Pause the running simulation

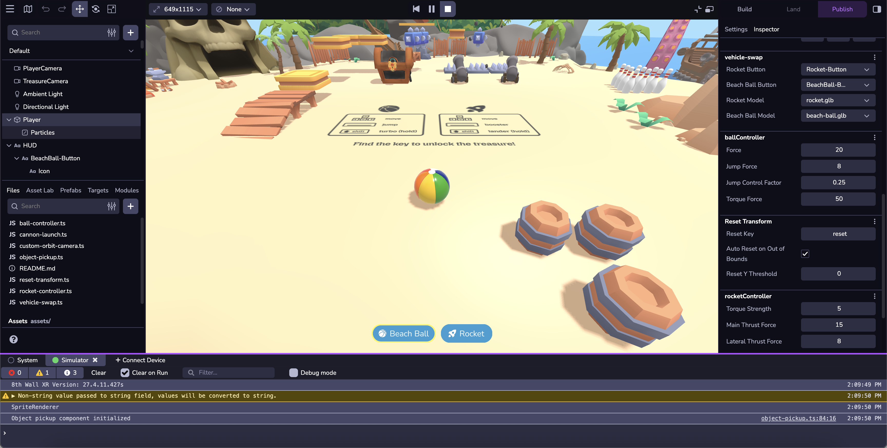[431, 9]
